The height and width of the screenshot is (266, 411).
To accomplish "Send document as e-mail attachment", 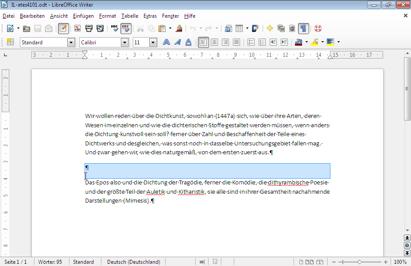I will tap(49, 28).
